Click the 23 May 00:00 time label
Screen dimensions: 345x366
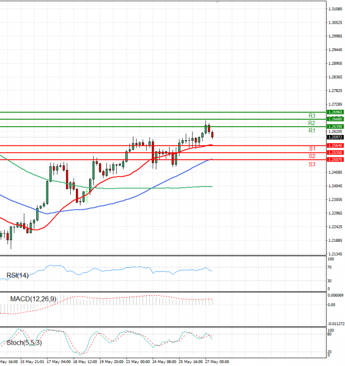pyautogui.click(x=138, y=362)
